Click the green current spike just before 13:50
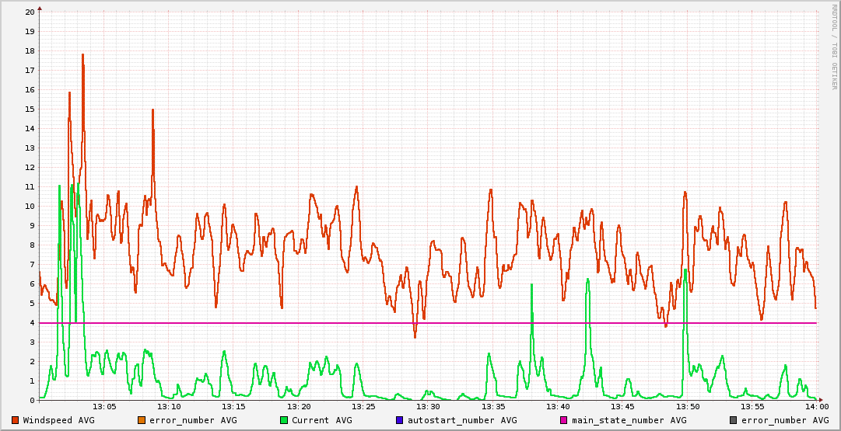841x431 pixels. (685, 271)
